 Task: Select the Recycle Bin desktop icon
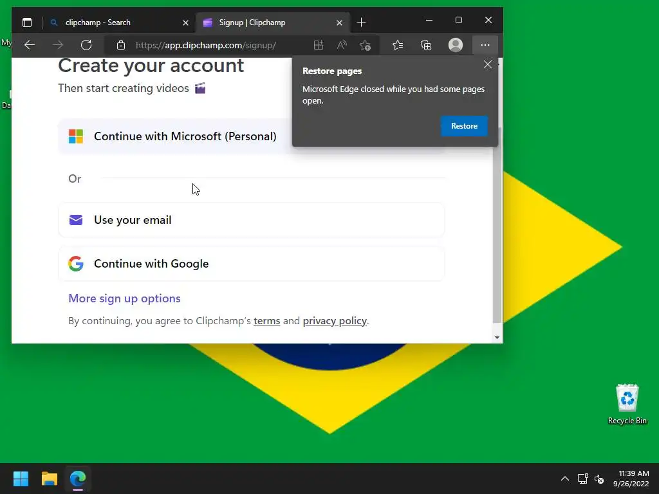(627, 404)
